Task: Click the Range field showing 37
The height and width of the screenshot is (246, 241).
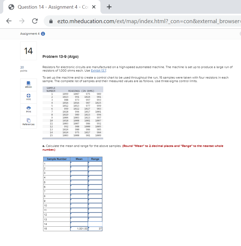Action: (x=95, y=229)
